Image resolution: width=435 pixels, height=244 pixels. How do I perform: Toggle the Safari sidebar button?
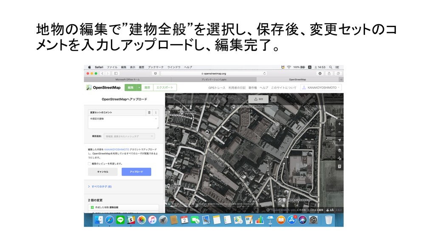pos(116,73)
